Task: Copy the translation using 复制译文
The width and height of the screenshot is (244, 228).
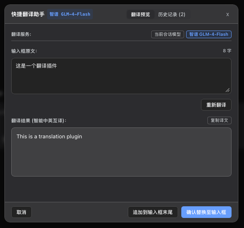Action: pos(219,120)
